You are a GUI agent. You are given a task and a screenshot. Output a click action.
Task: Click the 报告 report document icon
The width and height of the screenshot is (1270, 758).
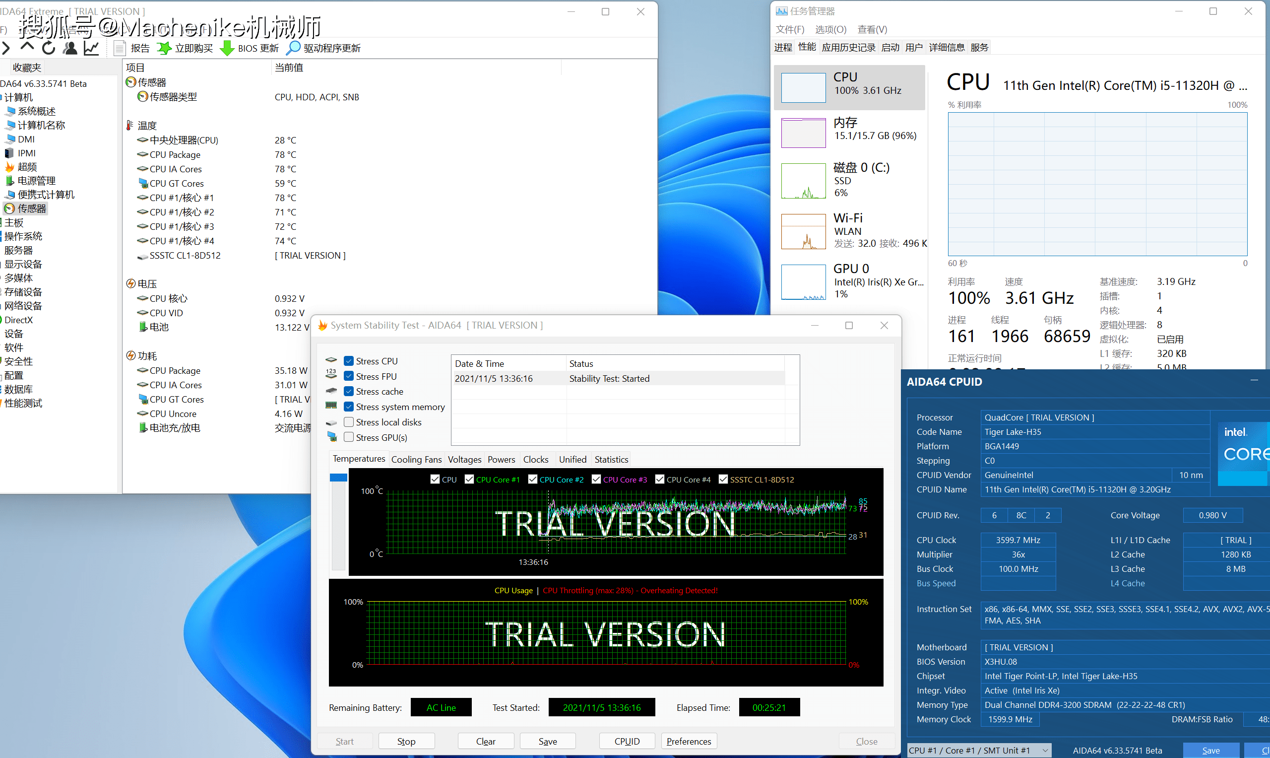120,48
